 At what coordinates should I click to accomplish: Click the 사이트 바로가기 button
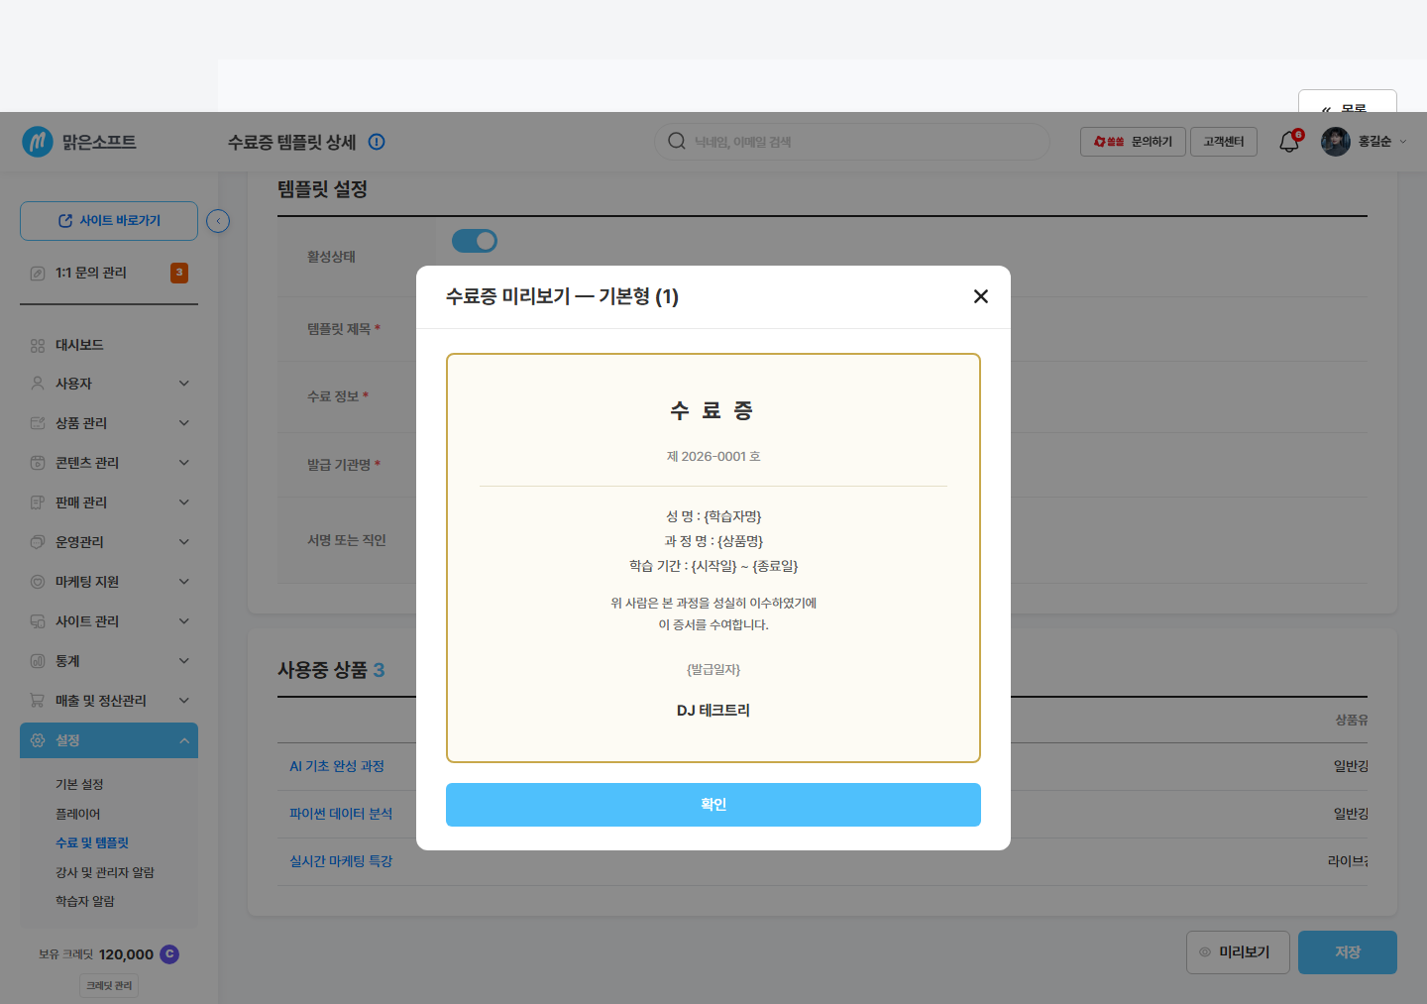coord(109,221)
